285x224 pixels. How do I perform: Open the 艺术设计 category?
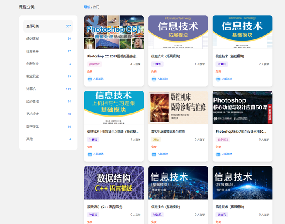click(x=48, y=114)
